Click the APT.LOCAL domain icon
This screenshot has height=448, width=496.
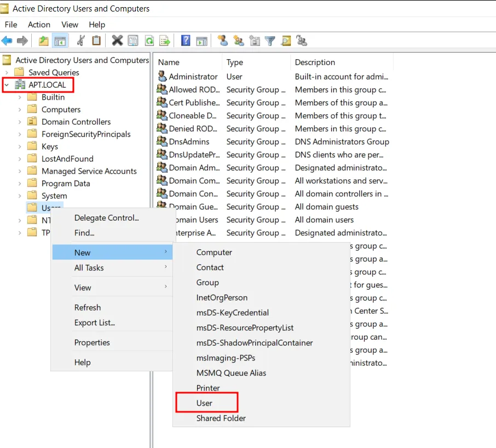pyautogui.click(x=20, y=84)
